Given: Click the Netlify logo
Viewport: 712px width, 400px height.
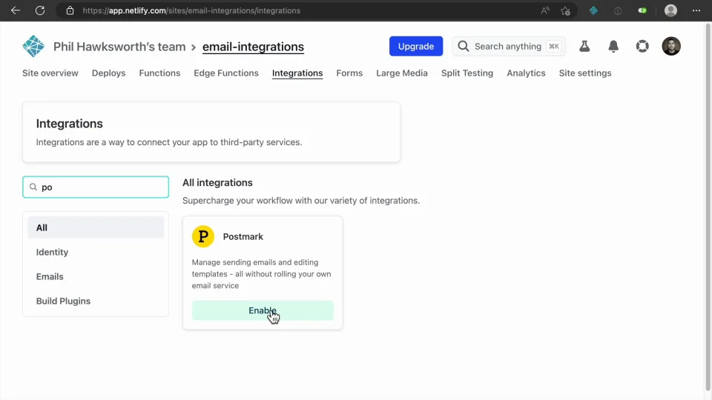Looking at the screenshot, I should (33, 46).
